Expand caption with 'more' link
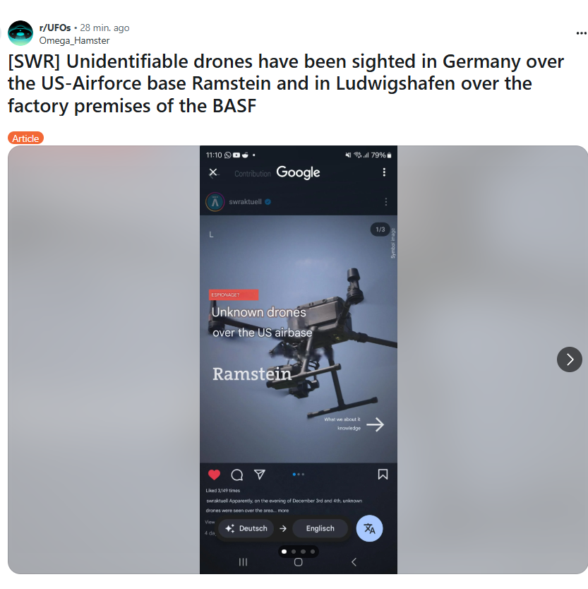Screen dimensions: 588x589 [284, 511]
